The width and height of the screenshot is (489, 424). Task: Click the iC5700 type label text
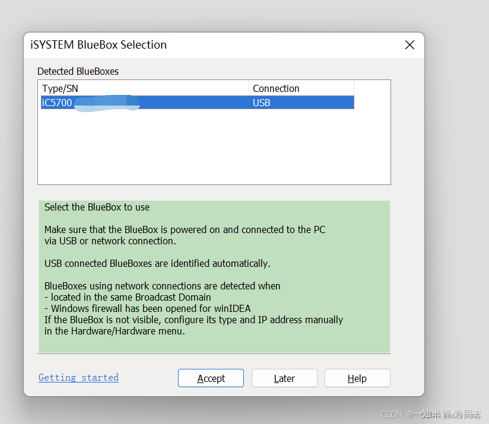(56, 102)
